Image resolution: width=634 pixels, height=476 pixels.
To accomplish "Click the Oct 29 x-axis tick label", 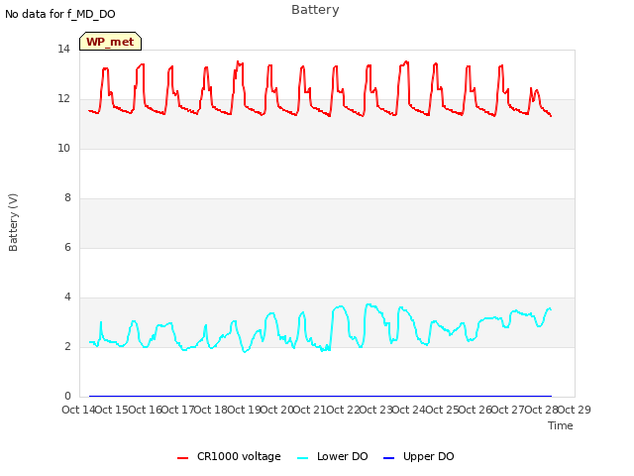I will (x=575, y=410).
